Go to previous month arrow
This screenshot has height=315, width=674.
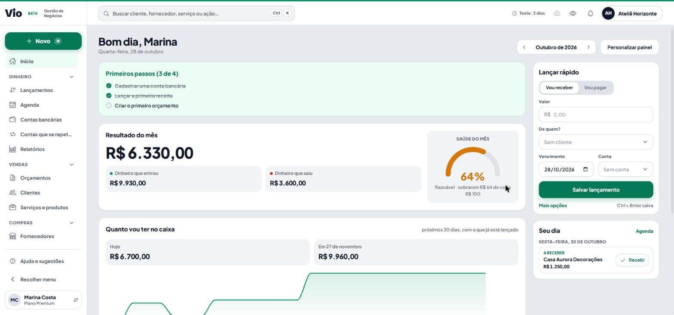(524, 47)
